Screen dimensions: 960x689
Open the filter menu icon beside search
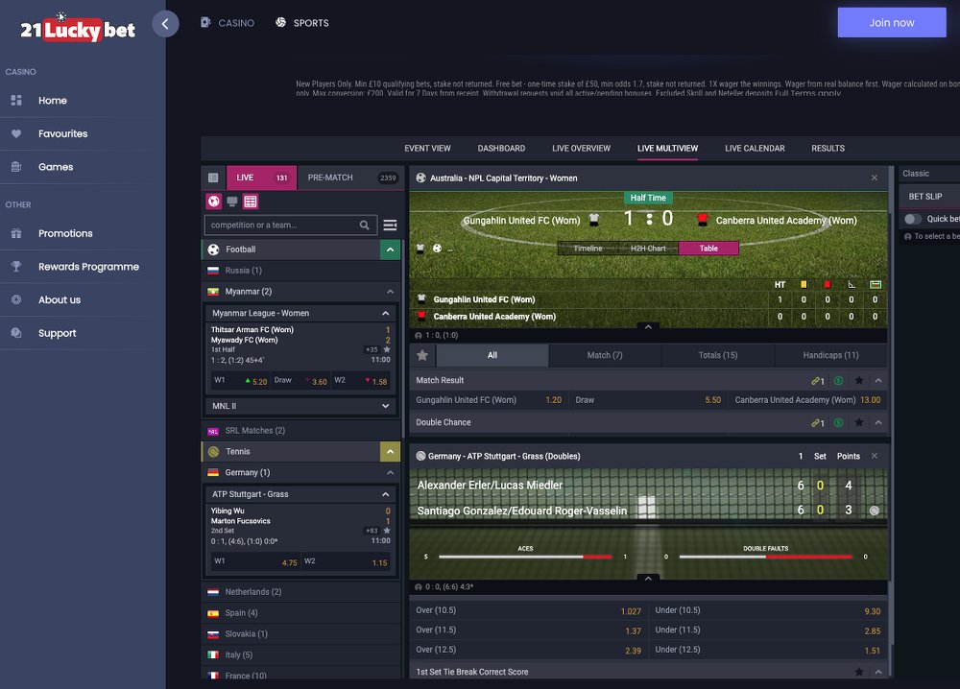pyautogui.click(x=390, y=226)
